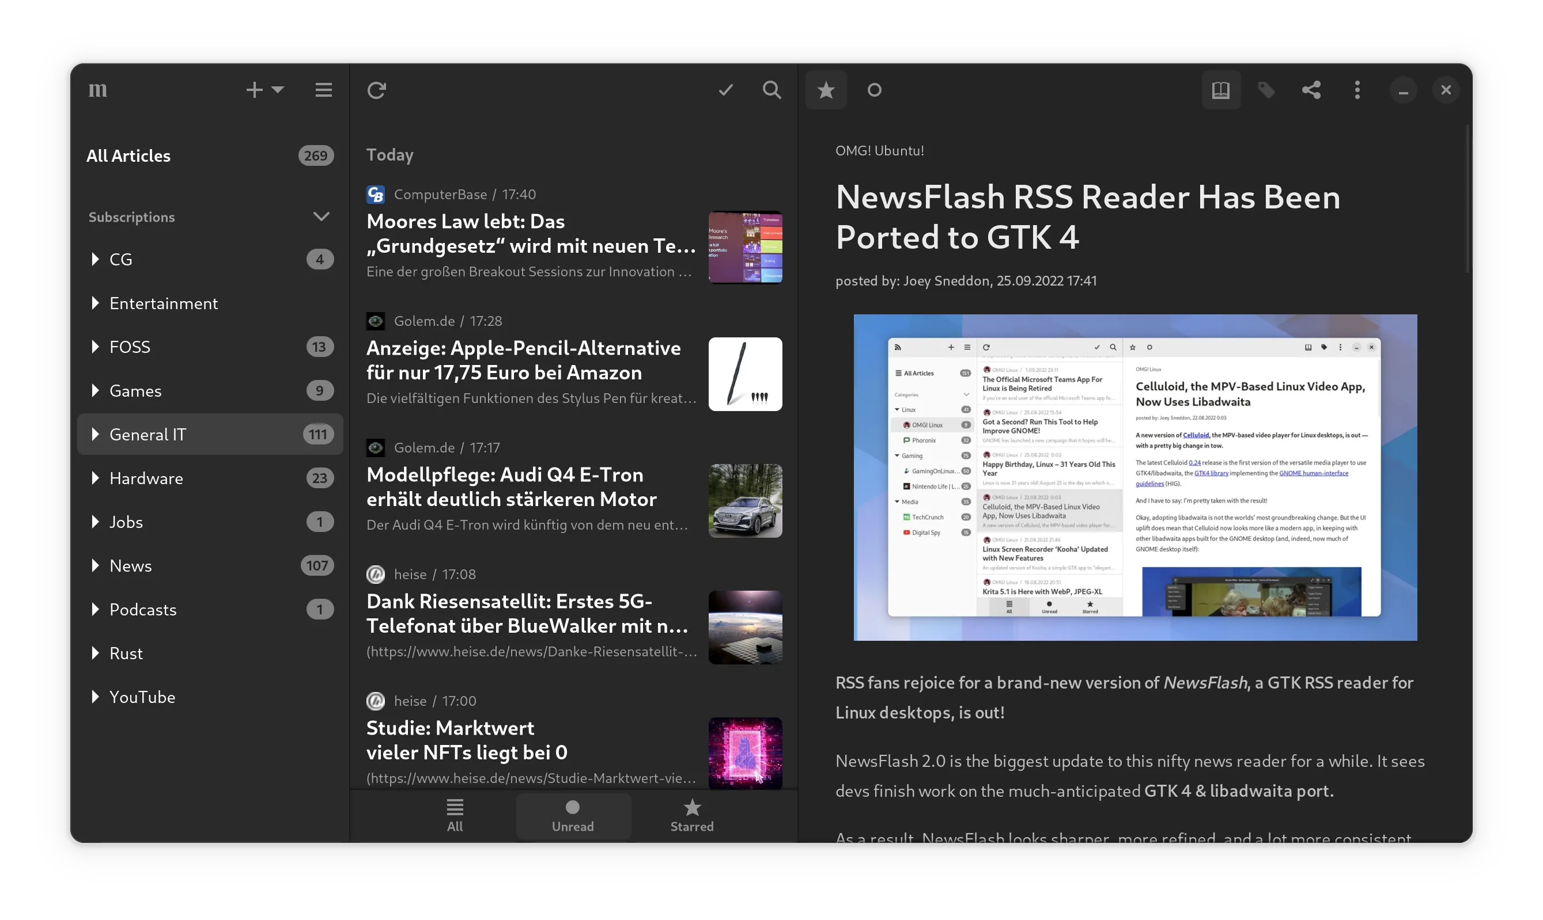Switch to the All tab
The height and width of the screenshot is (920, 1543).
click(x=455, y=816)
